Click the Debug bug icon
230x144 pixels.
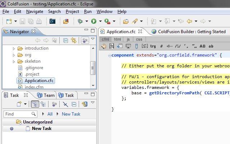pos(80,21)
